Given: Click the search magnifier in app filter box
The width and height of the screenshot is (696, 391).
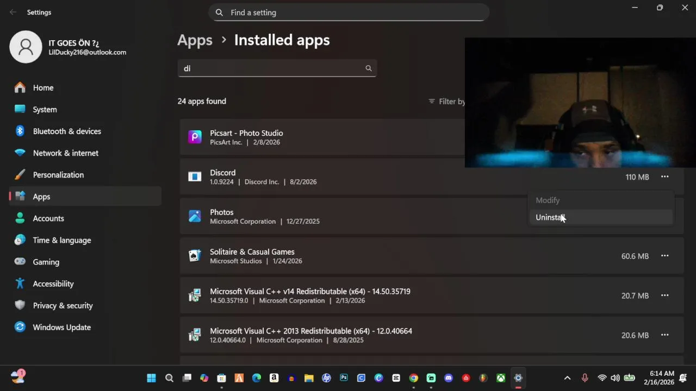Looking at the screenshot, I should pos(369,68).
